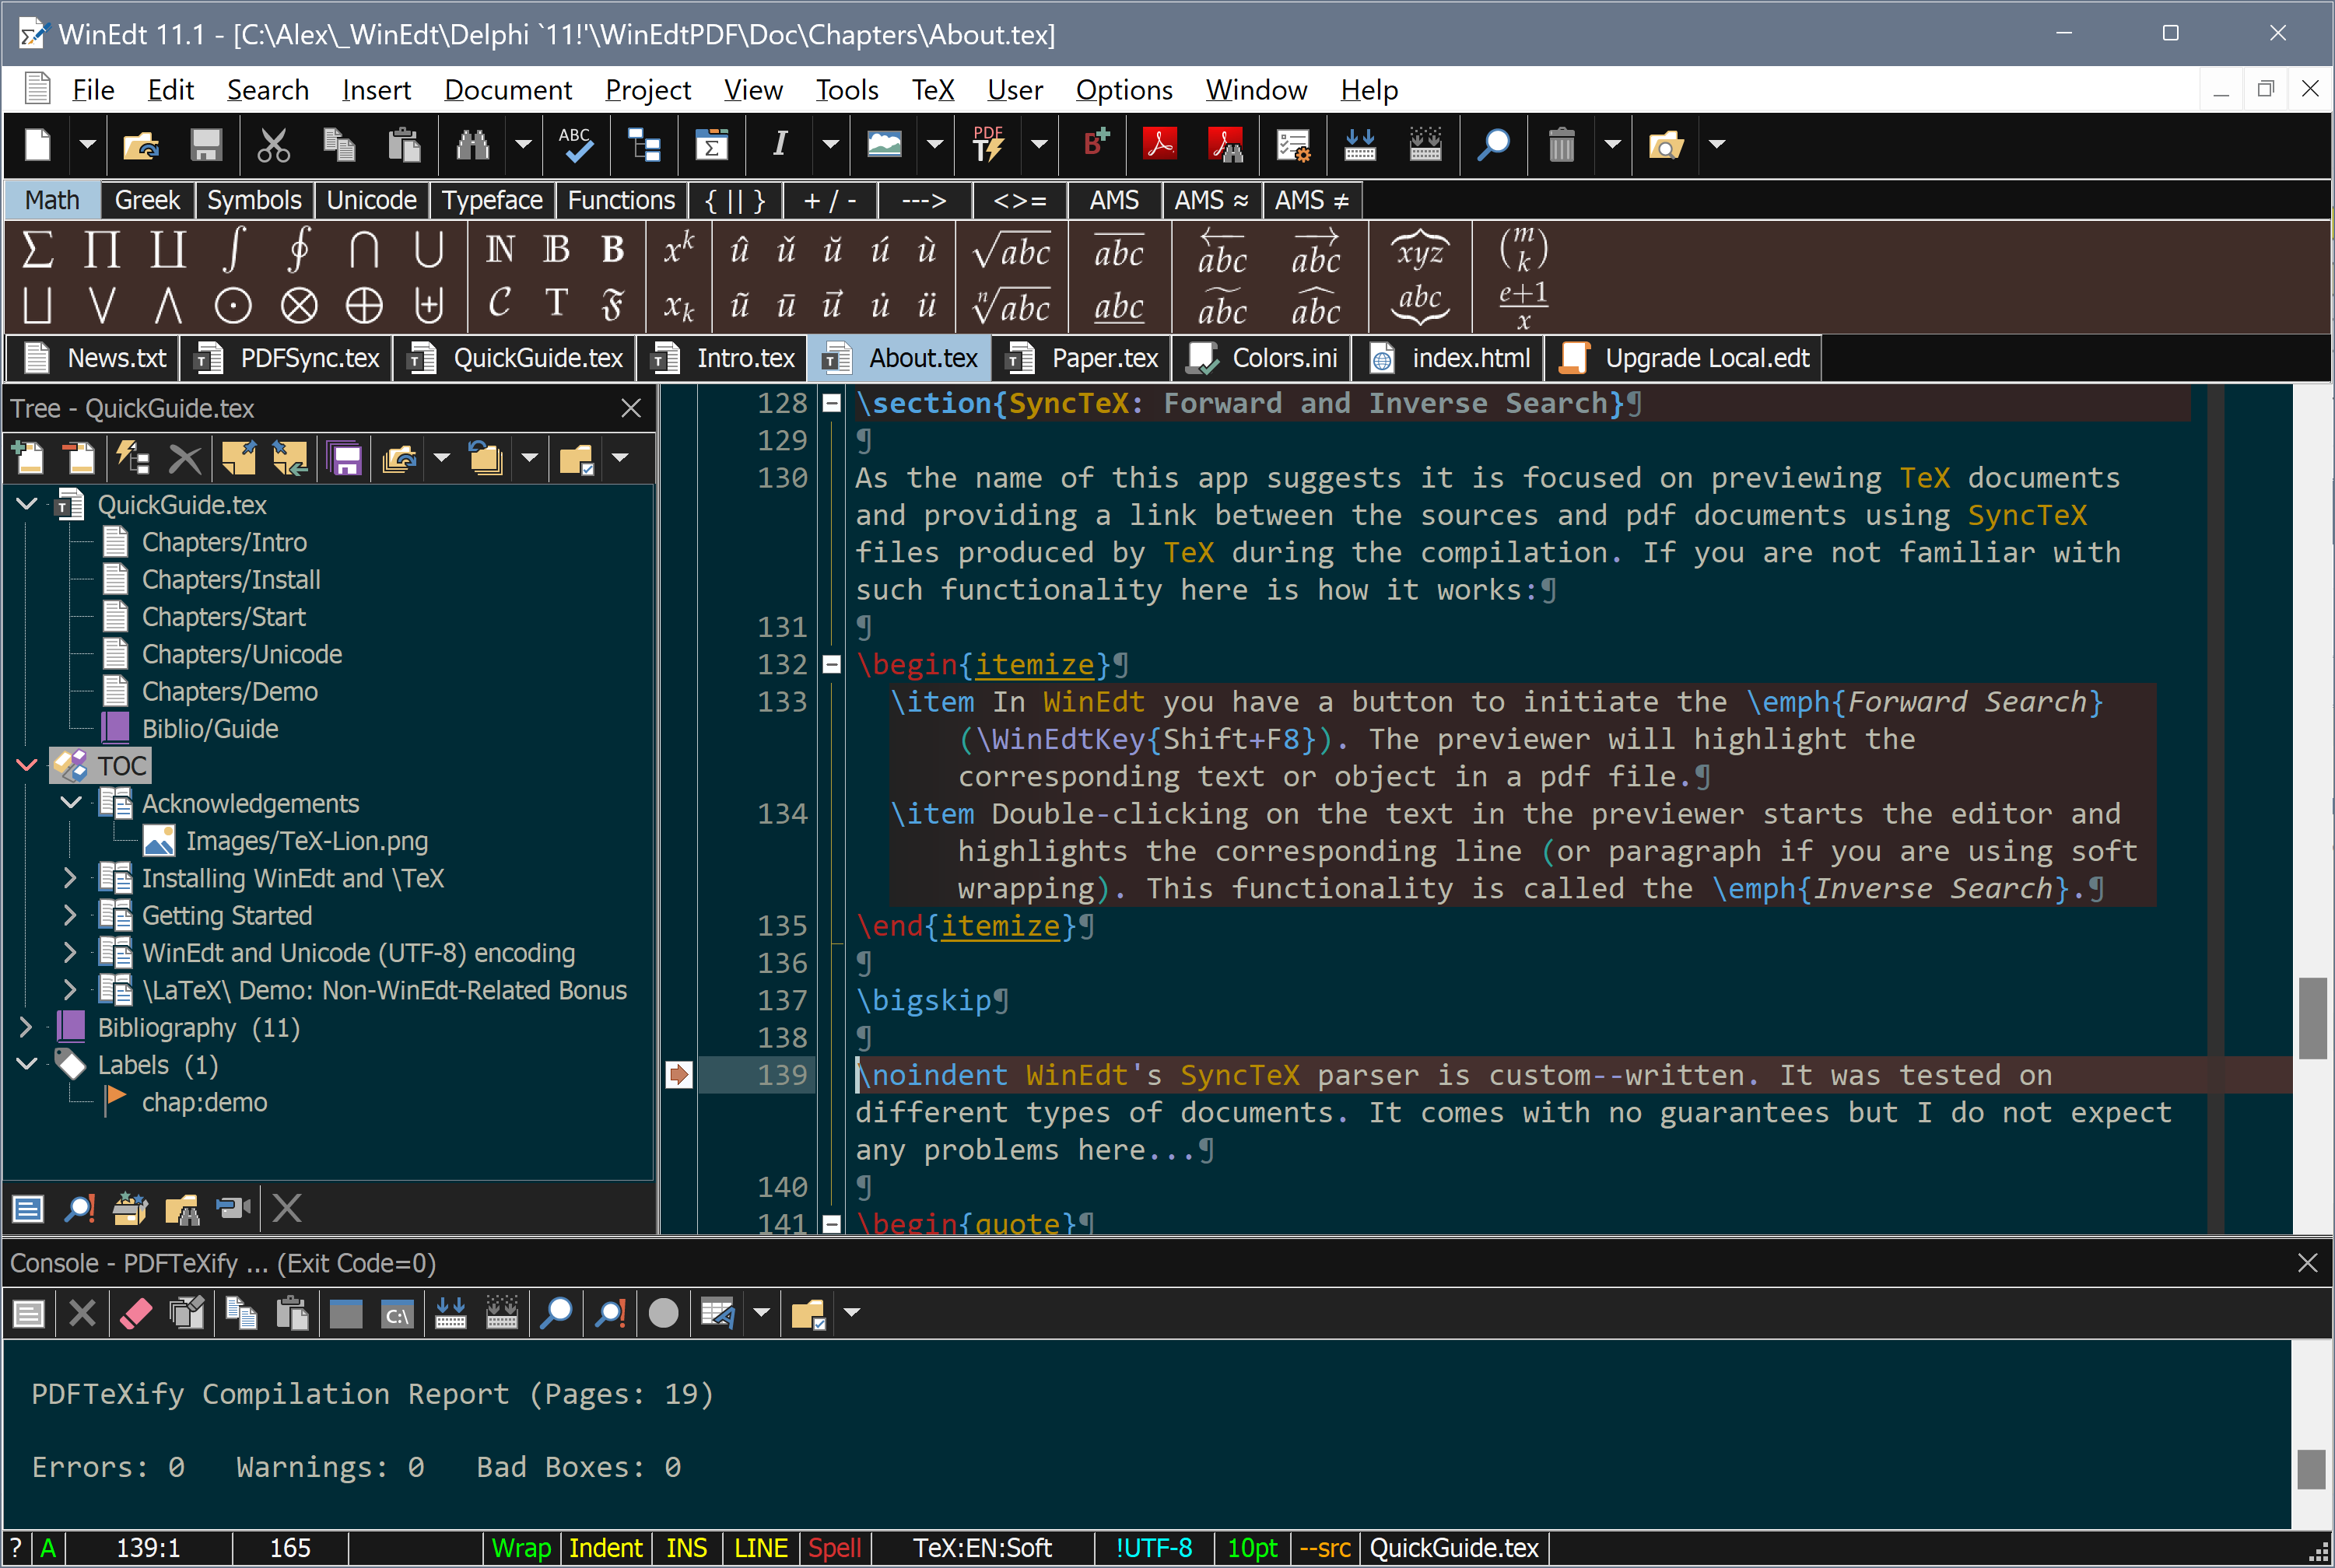Expand the Getting Started tree node
This screenshot has width=2335, height=1568.
click(x=70, y=915)
